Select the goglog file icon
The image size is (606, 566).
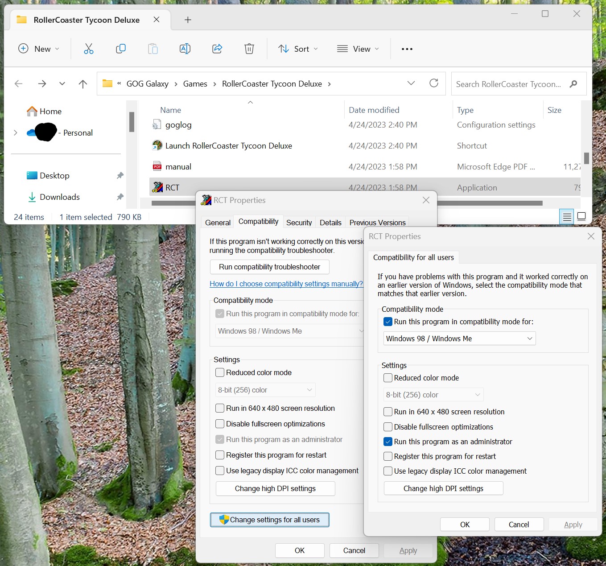click(x=157, y=124)
